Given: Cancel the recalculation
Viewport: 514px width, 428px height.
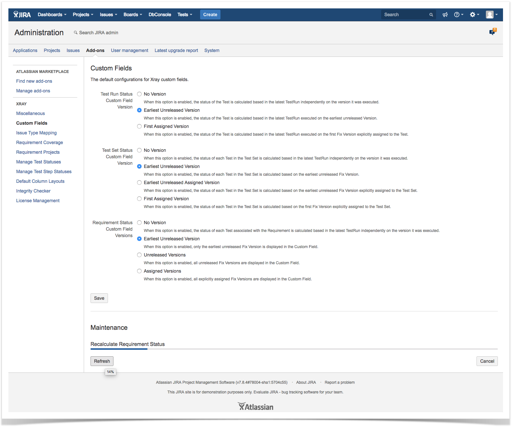Looking at the screenshot, I should (487, 361).
